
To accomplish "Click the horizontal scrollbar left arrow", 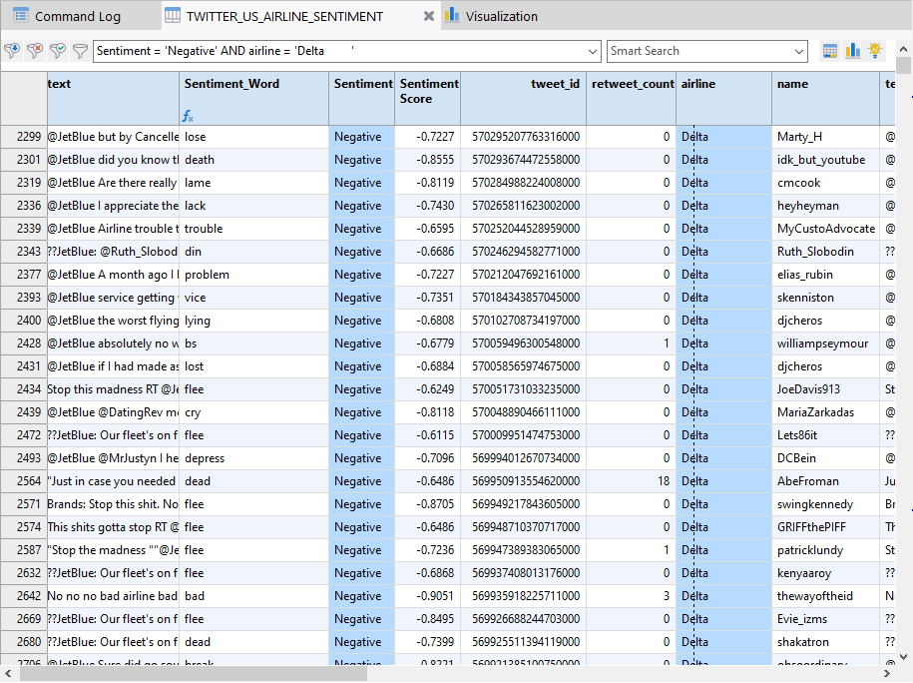I will pos(8,674).
